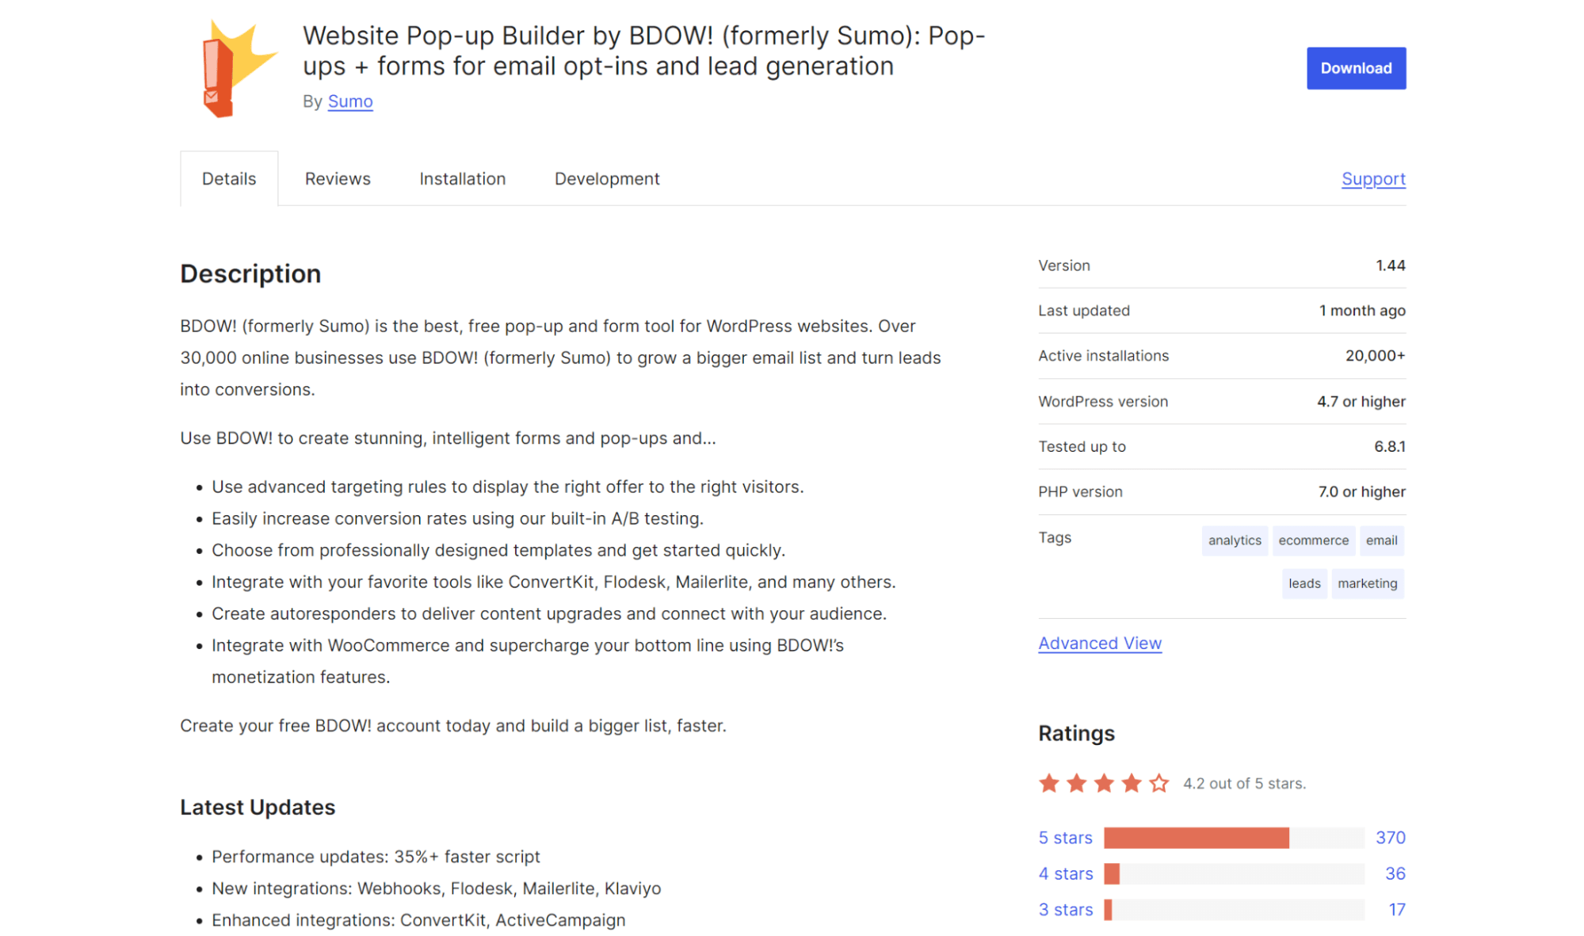
Task: Click the first filled rating star
Action: 1049,783
